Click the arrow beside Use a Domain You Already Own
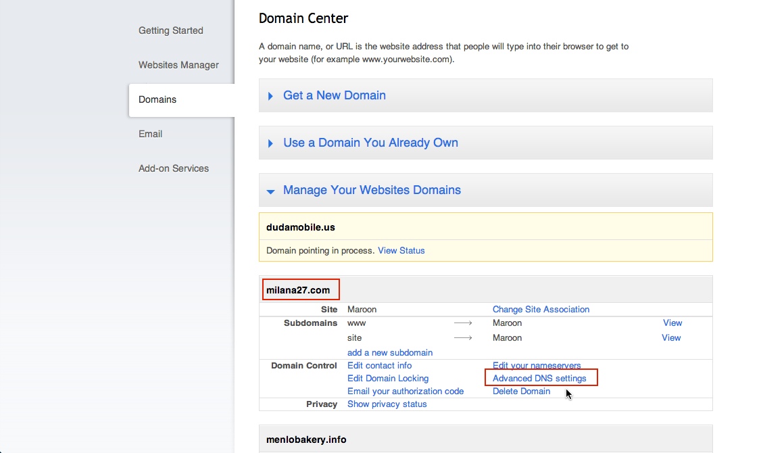The height and width of the screenshot is (453, 784). (x=270, y=143)
